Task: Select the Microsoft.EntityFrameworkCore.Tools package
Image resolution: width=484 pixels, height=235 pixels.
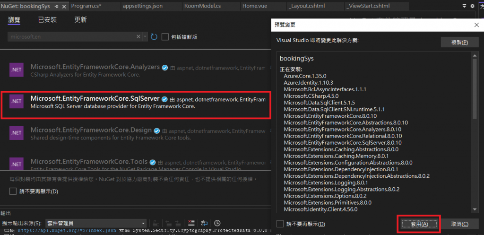Action: (136, 164)
